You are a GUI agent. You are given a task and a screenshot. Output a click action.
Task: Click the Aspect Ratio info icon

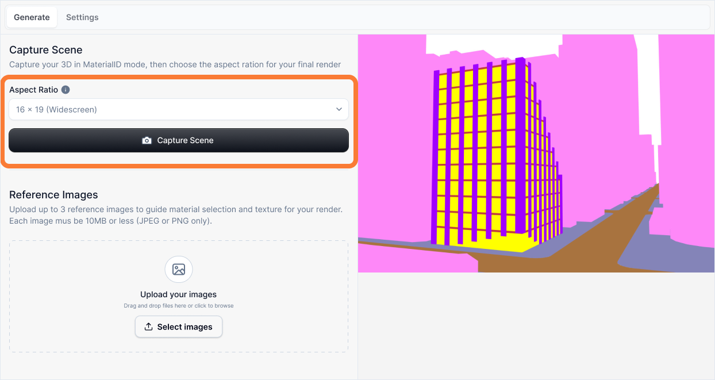(66, 90)
